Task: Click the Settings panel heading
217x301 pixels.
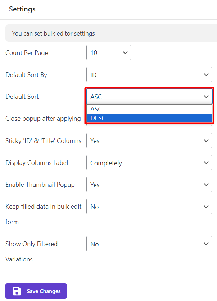Action: pos(22,9)
